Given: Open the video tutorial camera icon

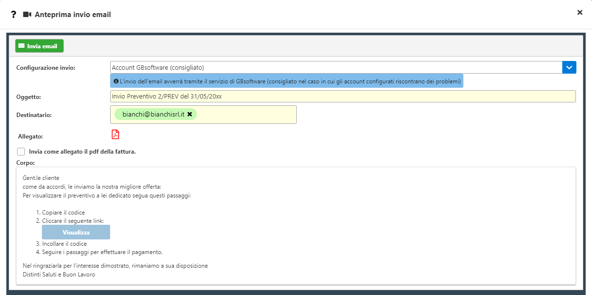Looking at the screenshot, I should coord(27,15).
